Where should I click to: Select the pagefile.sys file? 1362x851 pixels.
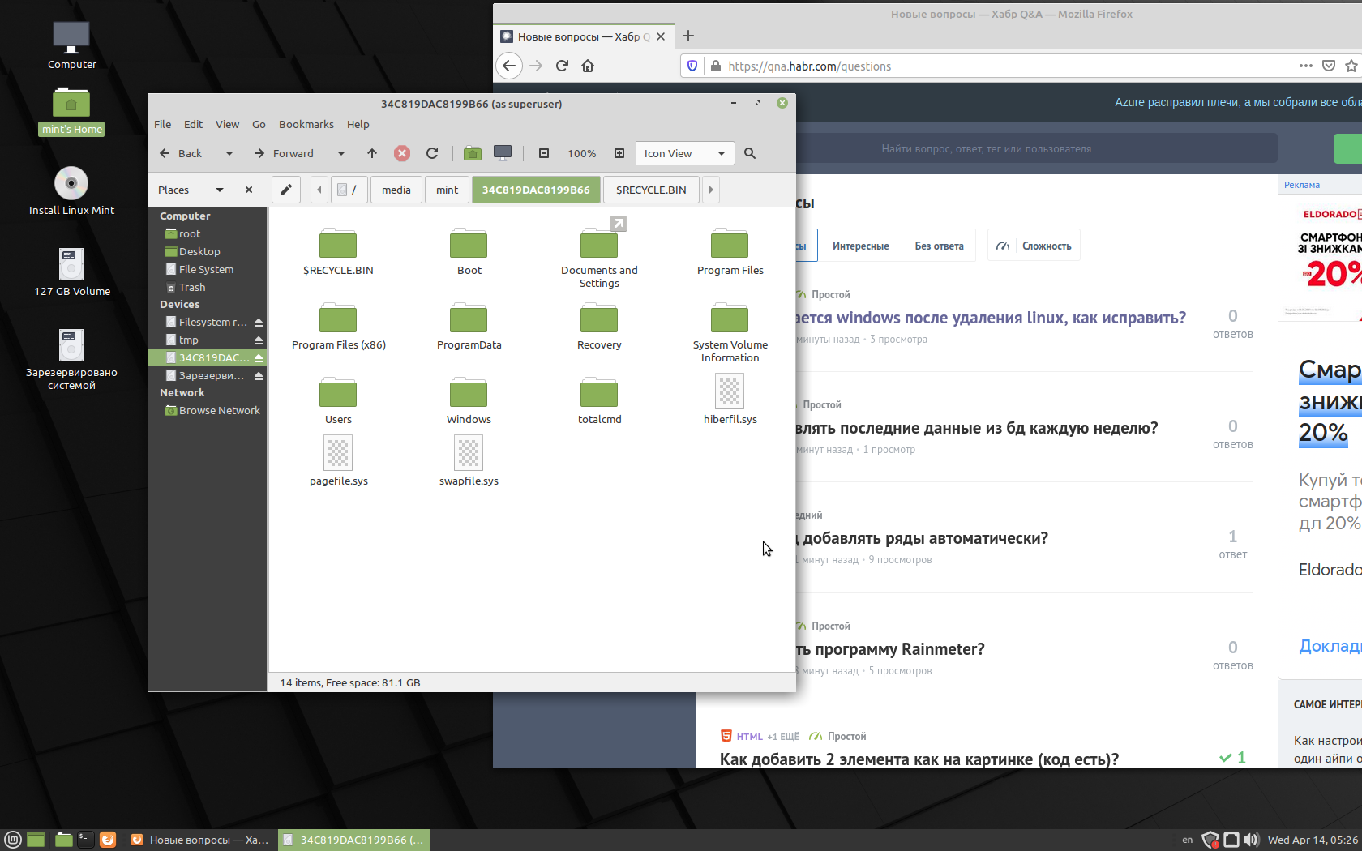(338, 460)
